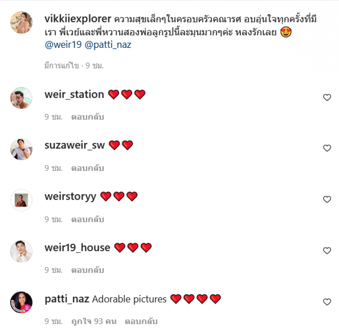The height and width of the screenshot is (336, 339).
Task: Reply to suzaweir_sw's comment
Action: pyautogui.click(x=88, y=168)
